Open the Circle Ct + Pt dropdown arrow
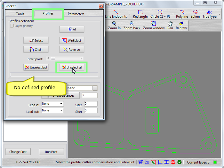Viewport: 224px width, 168px height. coord(173,14)
